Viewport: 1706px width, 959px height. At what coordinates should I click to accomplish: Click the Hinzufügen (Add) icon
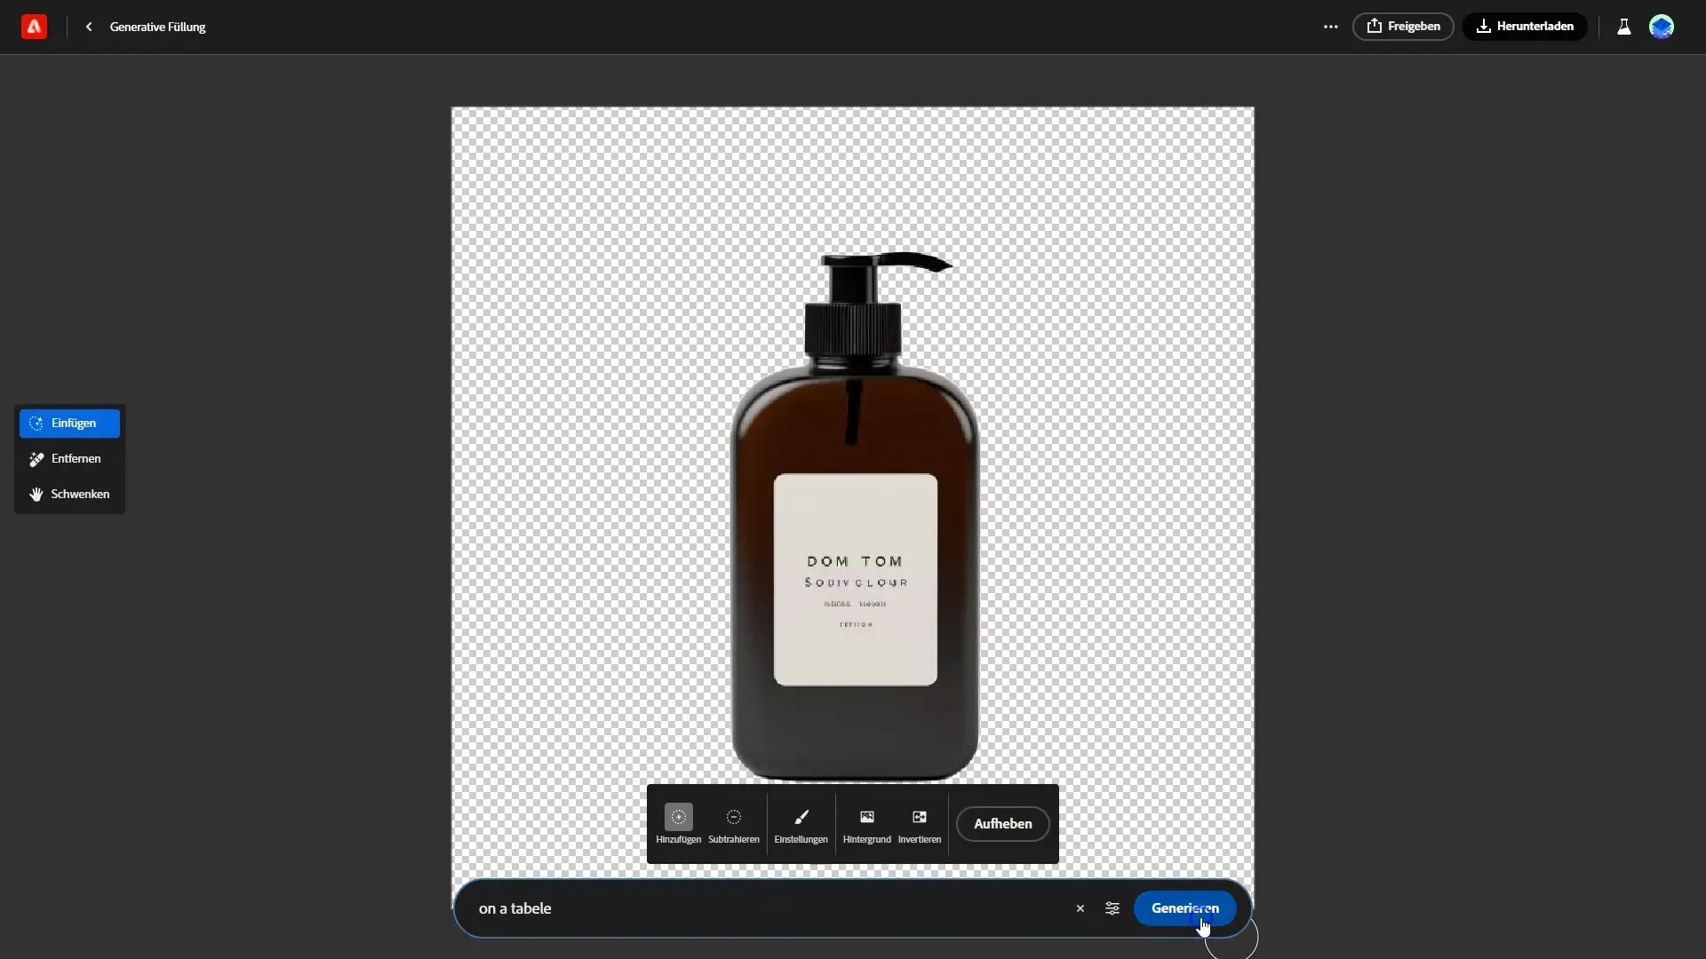click(679, 816)
